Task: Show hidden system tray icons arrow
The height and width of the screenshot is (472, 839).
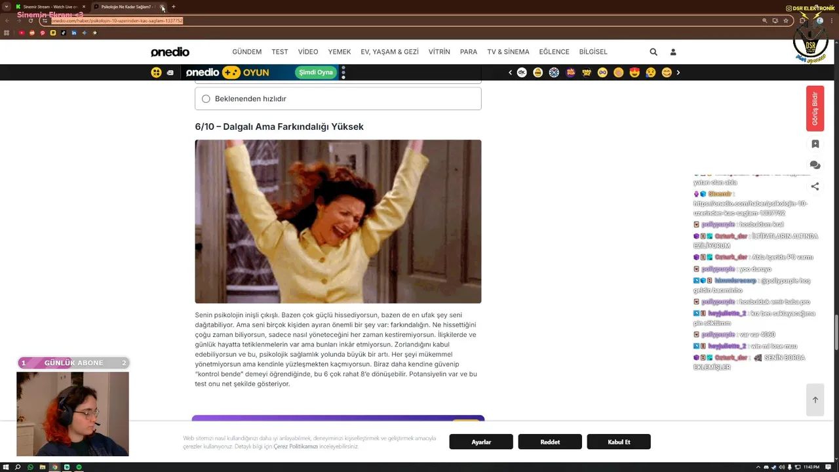Action: click(758, 467)
